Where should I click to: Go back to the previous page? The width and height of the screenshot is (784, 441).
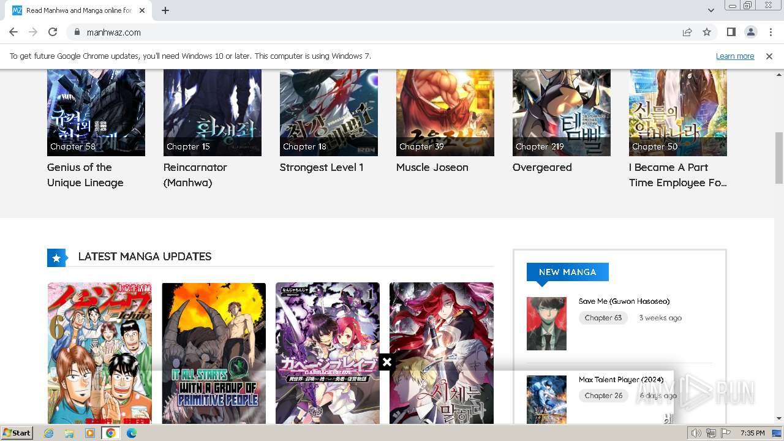[13, 32]
